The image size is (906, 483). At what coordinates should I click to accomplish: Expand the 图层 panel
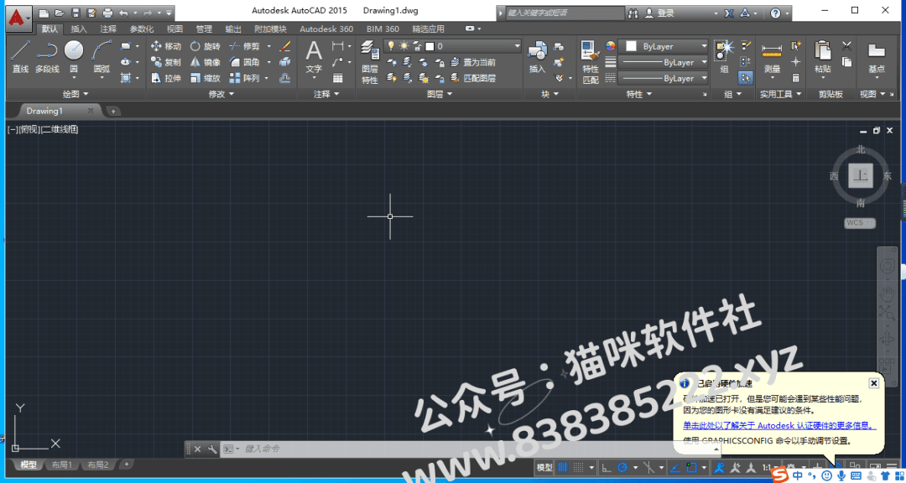coord(439,94)
